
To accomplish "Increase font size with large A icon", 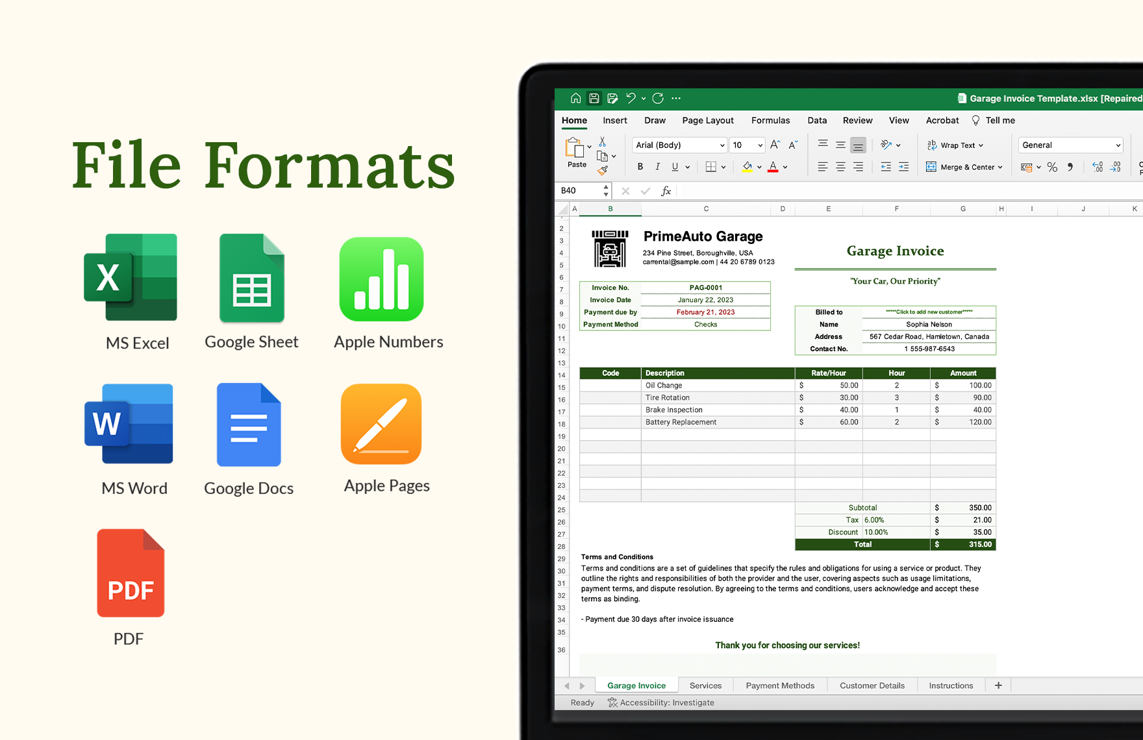I will 775,145.
